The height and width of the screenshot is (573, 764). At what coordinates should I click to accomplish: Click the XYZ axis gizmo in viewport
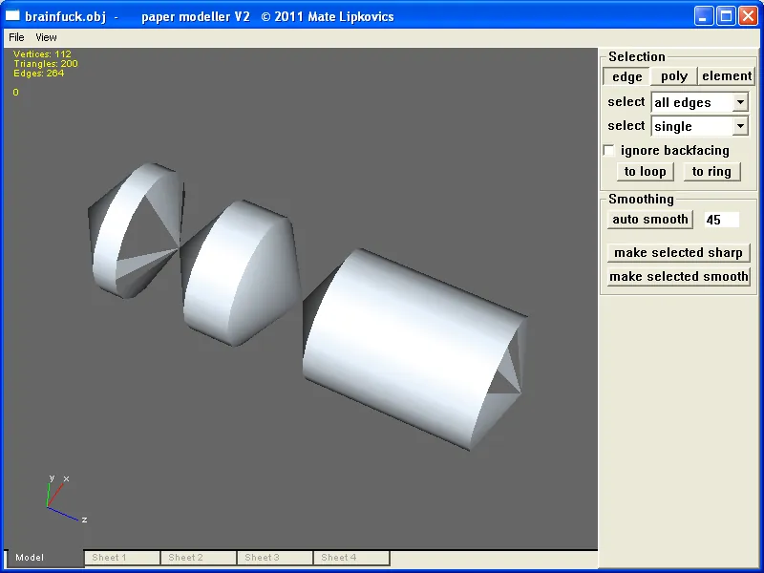click(x=66, y=499)
